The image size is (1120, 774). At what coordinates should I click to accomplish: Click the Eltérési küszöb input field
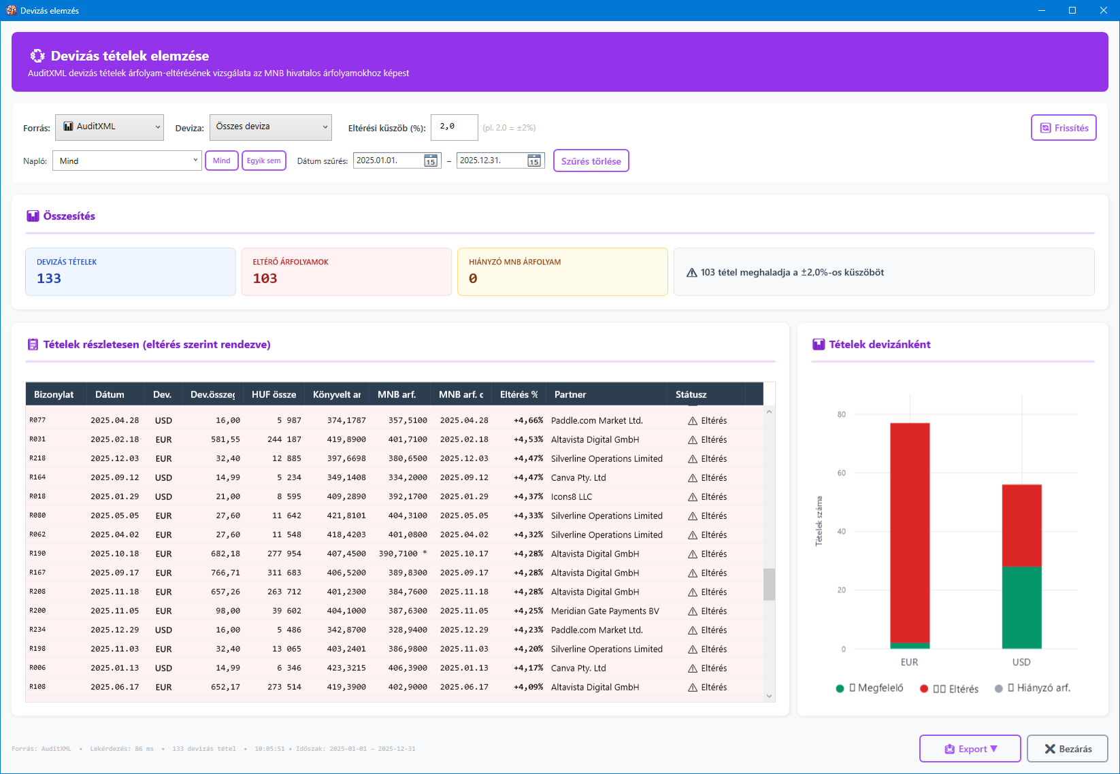click(x=454, y=127)
